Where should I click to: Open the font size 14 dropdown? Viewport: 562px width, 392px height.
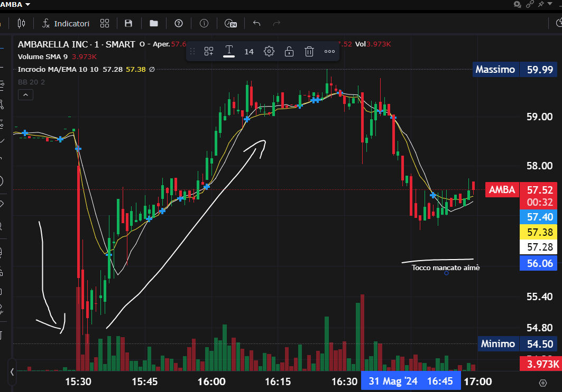coord(249,52)
